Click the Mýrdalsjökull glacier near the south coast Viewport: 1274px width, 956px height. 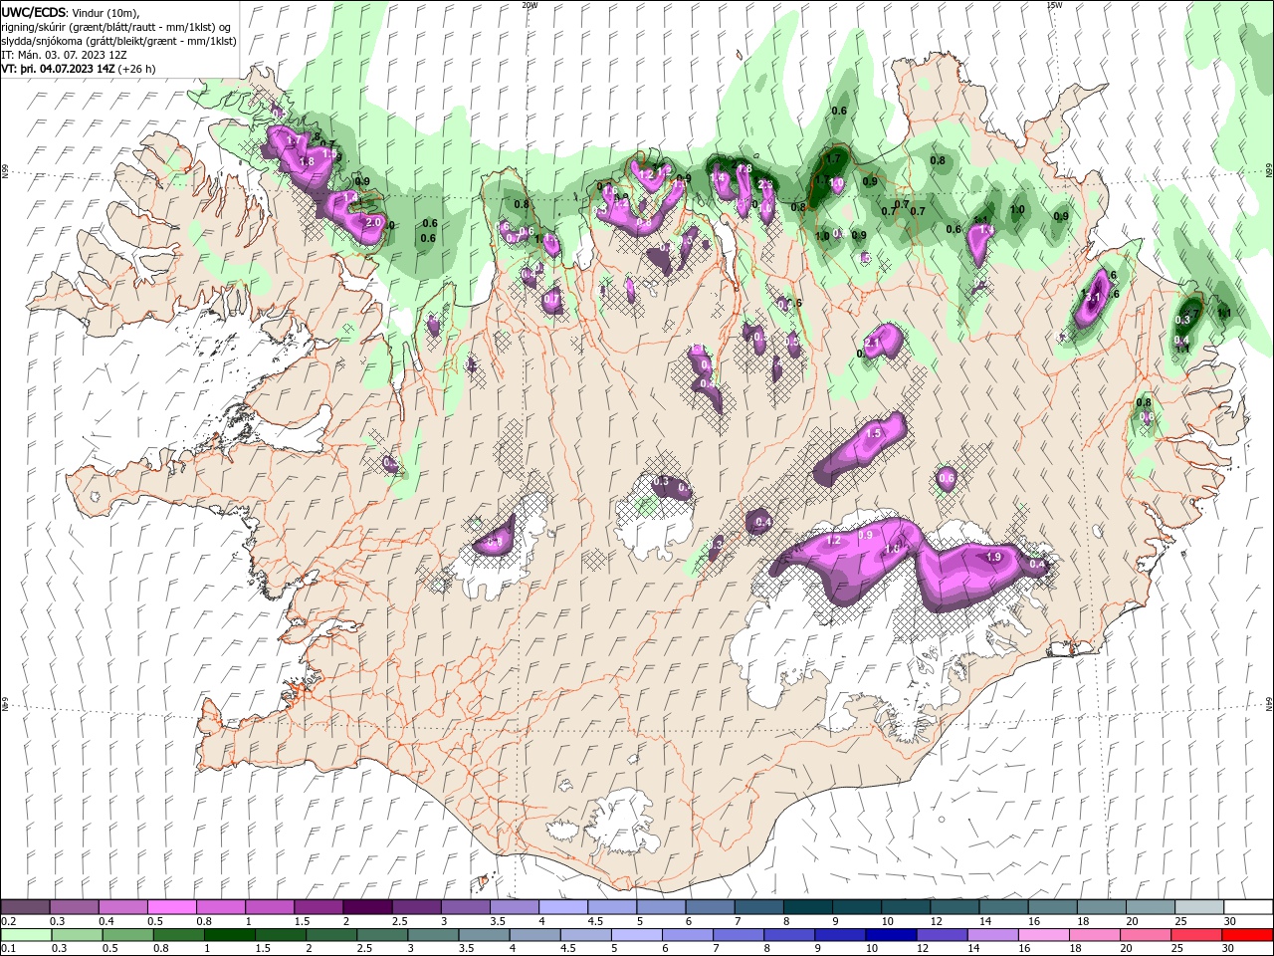[619, 823]
